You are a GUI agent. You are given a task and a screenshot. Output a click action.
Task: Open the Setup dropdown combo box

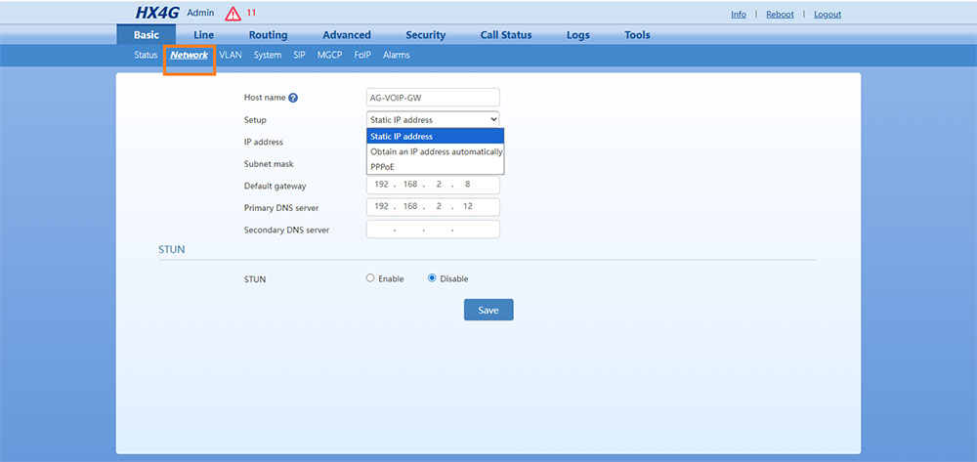(x=434, y=119)
